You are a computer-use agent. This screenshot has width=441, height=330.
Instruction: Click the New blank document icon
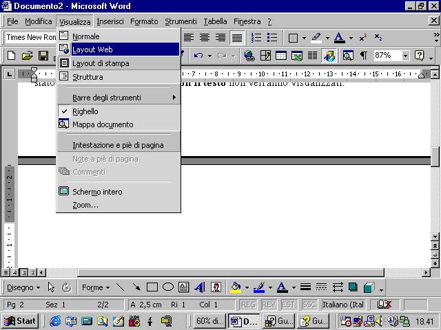click(11, 56)
